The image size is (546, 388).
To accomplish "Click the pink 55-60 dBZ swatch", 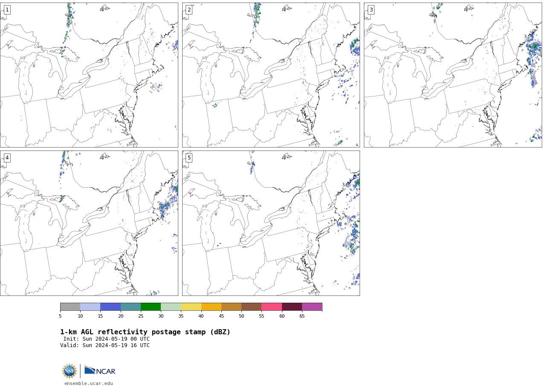I will click(x=272, y=307).
